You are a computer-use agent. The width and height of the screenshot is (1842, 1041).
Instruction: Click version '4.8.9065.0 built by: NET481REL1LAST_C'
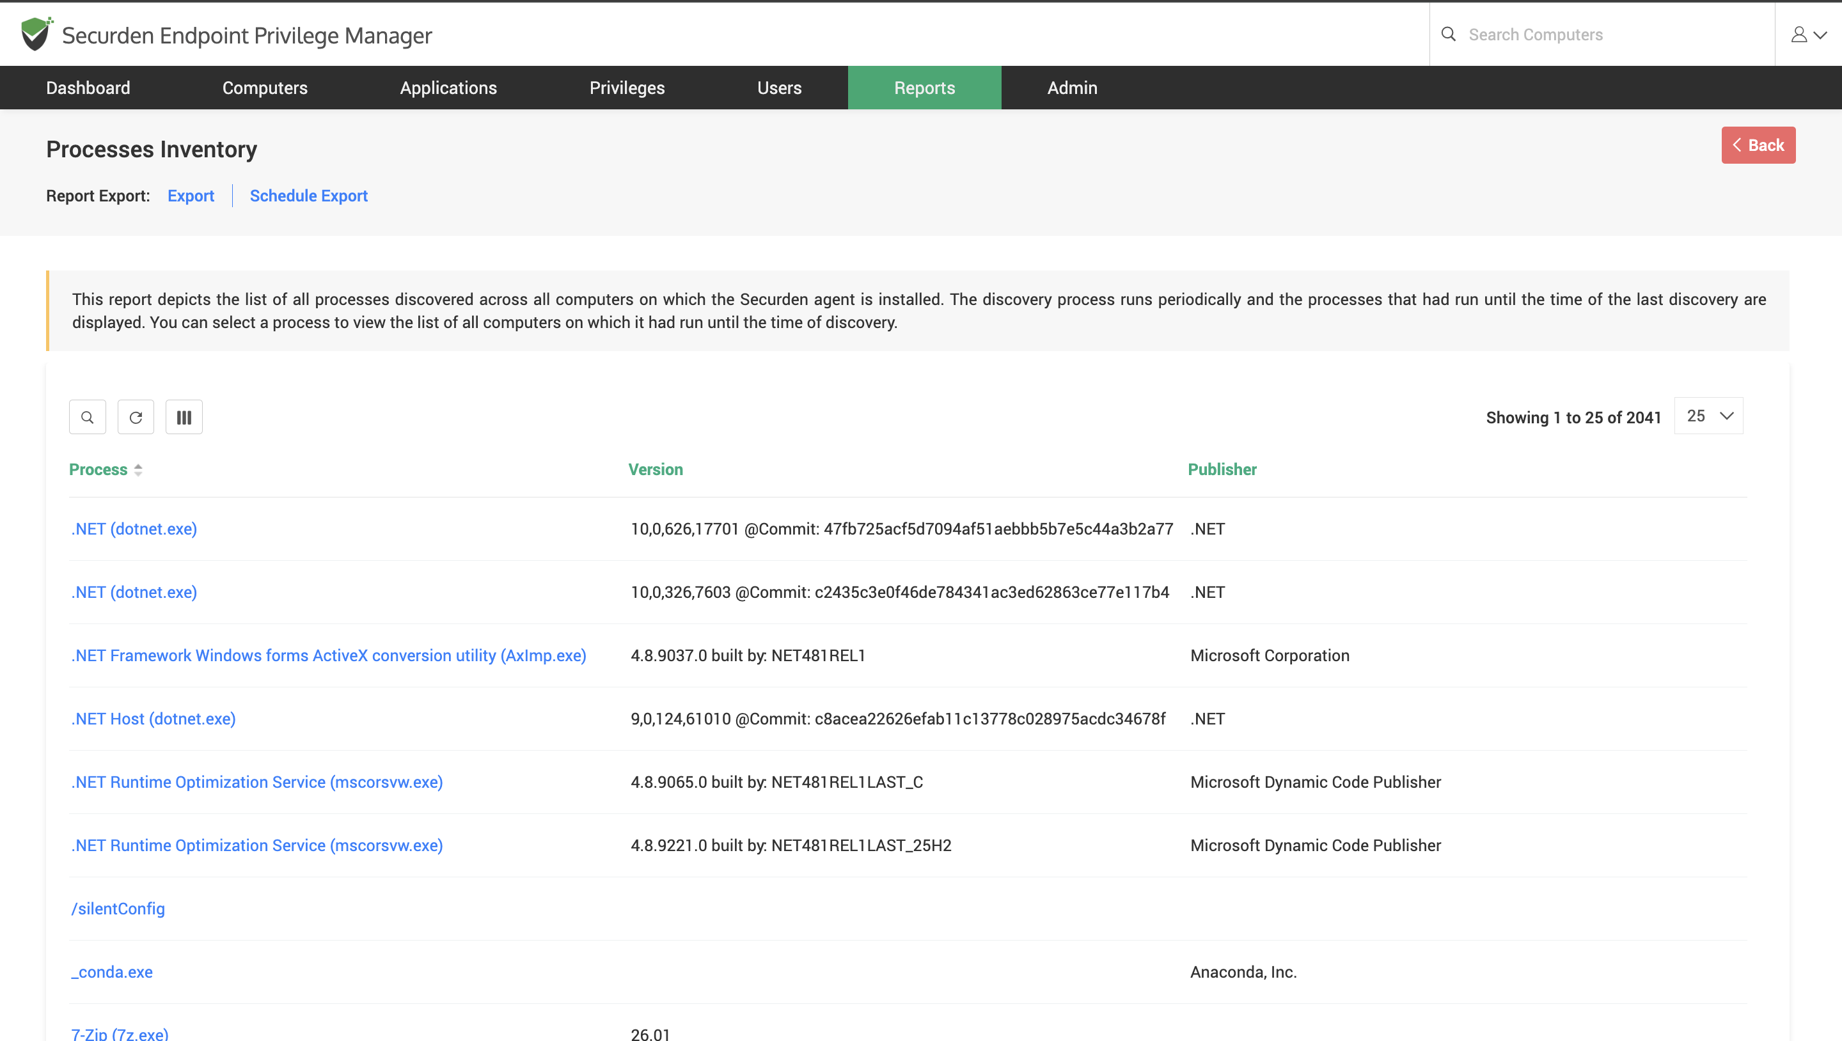(777, 782)
